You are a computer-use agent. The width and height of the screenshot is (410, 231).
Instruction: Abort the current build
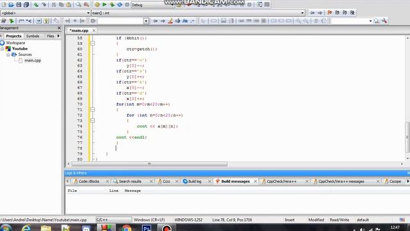point(127,4)
